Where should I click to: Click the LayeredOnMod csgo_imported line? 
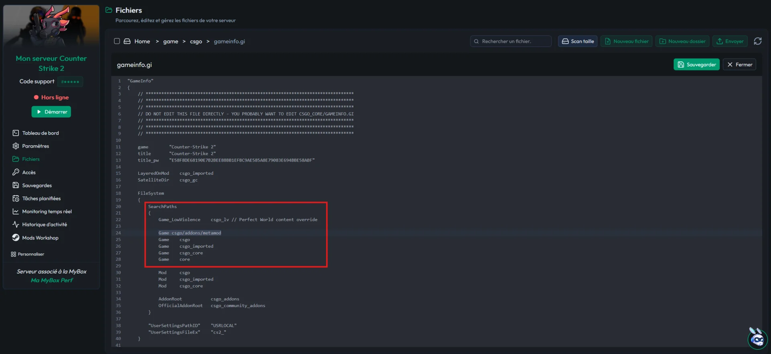[x=175, y=174]
